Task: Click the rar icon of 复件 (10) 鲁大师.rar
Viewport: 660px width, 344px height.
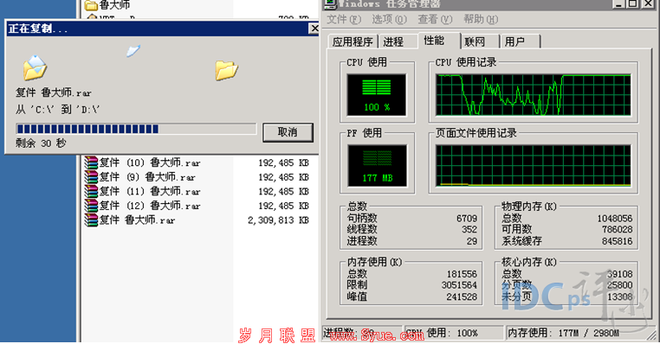Action: pyautogui.click(x=91, y=162)
